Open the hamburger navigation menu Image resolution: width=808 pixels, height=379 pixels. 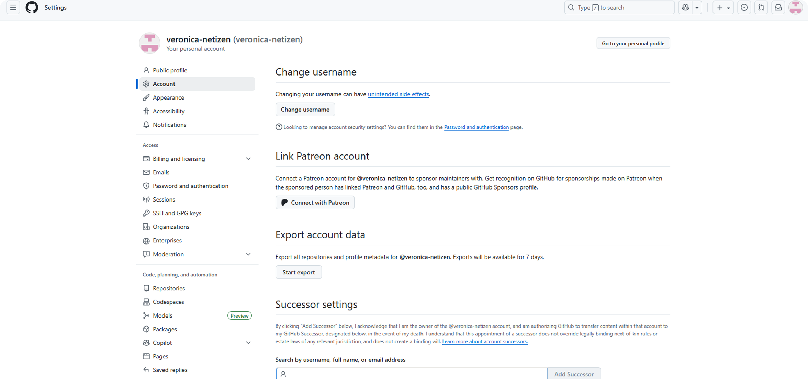coord(13,8)
